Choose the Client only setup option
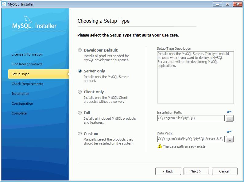 (80, 92)
